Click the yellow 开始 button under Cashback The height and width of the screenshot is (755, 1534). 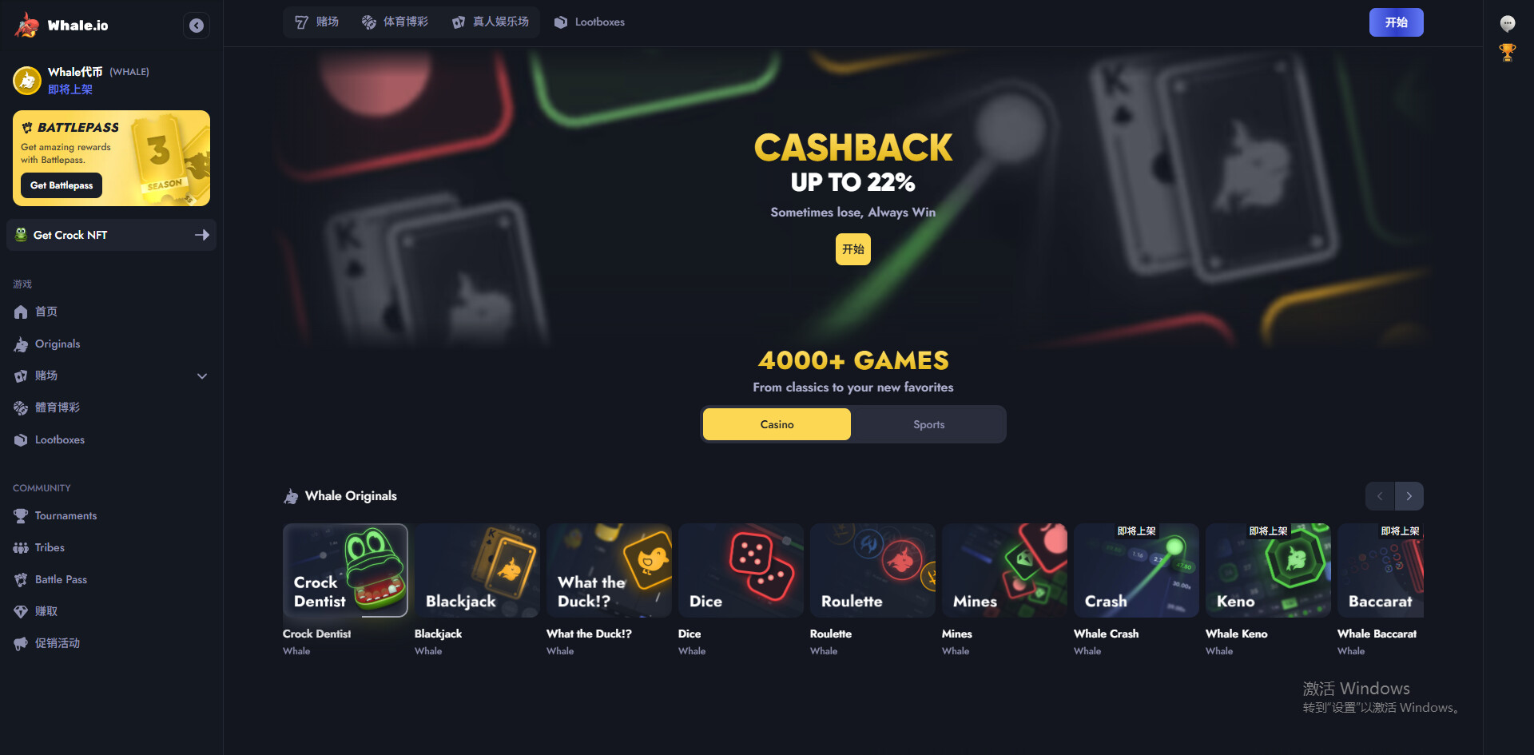[x=852, y=249]
